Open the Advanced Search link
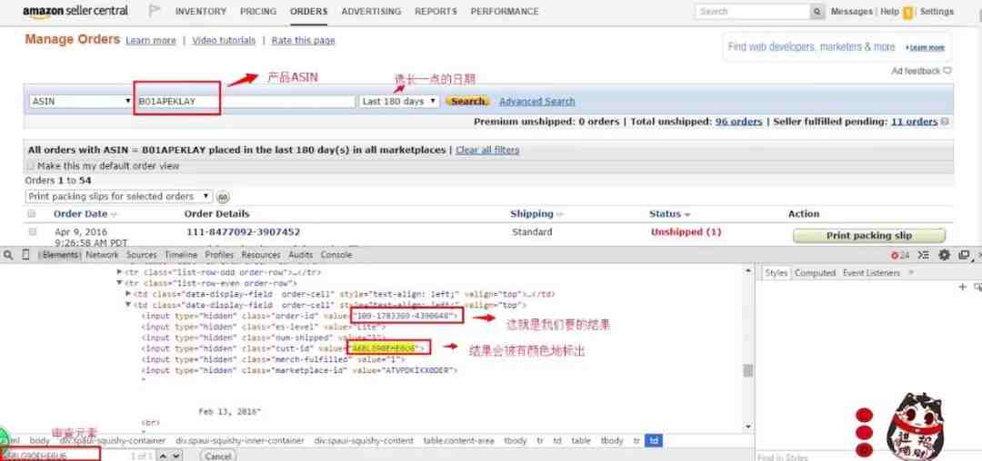Screen dimensions: 982x461 [x=536, y=102]
